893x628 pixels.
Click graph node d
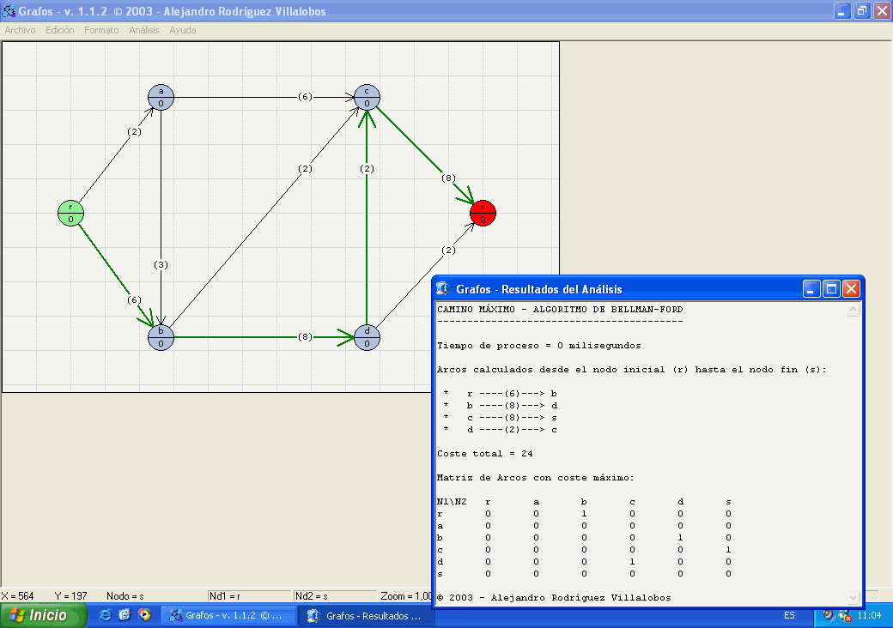pos(367,336)
